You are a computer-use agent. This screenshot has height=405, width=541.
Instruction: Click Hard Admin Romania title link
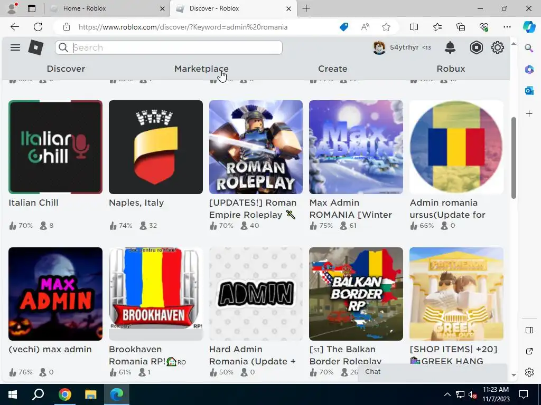pos(252,355)
